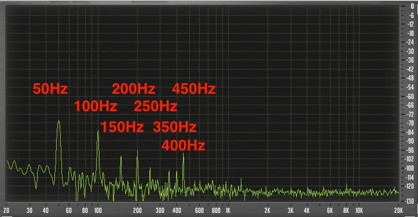Click the "-130" dB level scale label

[x=409, y=201]
